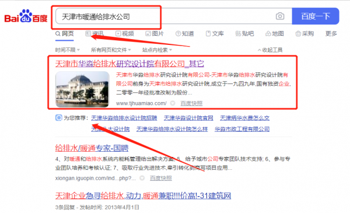This screenshot has width=350, height=213.
Task: Expand 时间不限 time filter dropdown
Action: (68, 50)
